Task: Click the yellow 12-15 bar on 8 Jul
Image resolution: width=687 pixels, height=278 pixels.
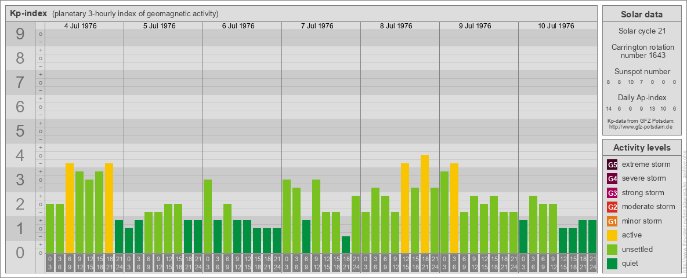Action: pos(405,208)
